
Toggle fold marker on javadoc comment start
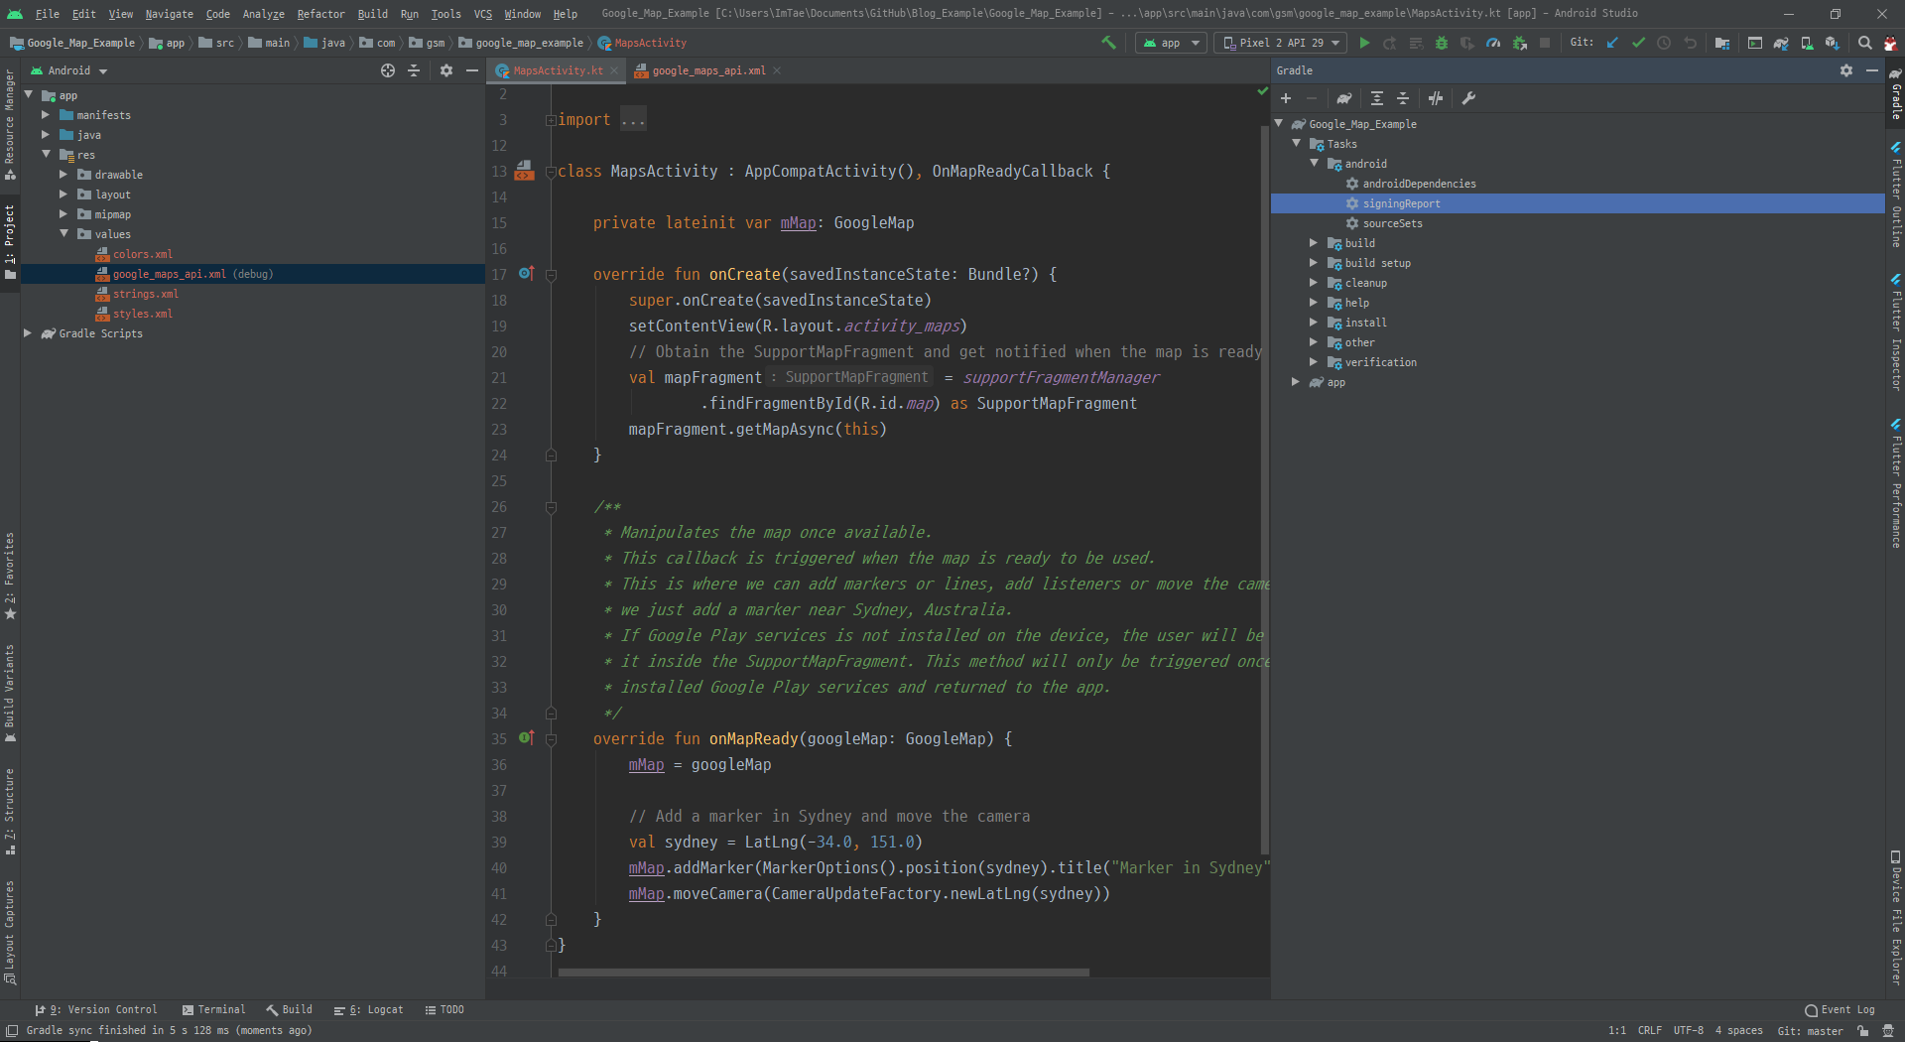point(551,507)
